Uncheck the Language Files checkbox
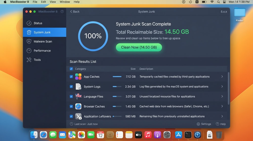The height and width of the screenshot is (141, 253). click(71, 97)
